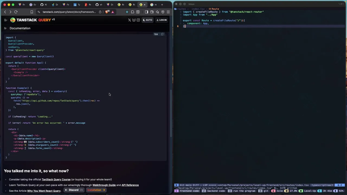The height and width of the screenshot is (195, 347).
Task: Go back using the browser back arrow
Action: [x=5, y=12]
